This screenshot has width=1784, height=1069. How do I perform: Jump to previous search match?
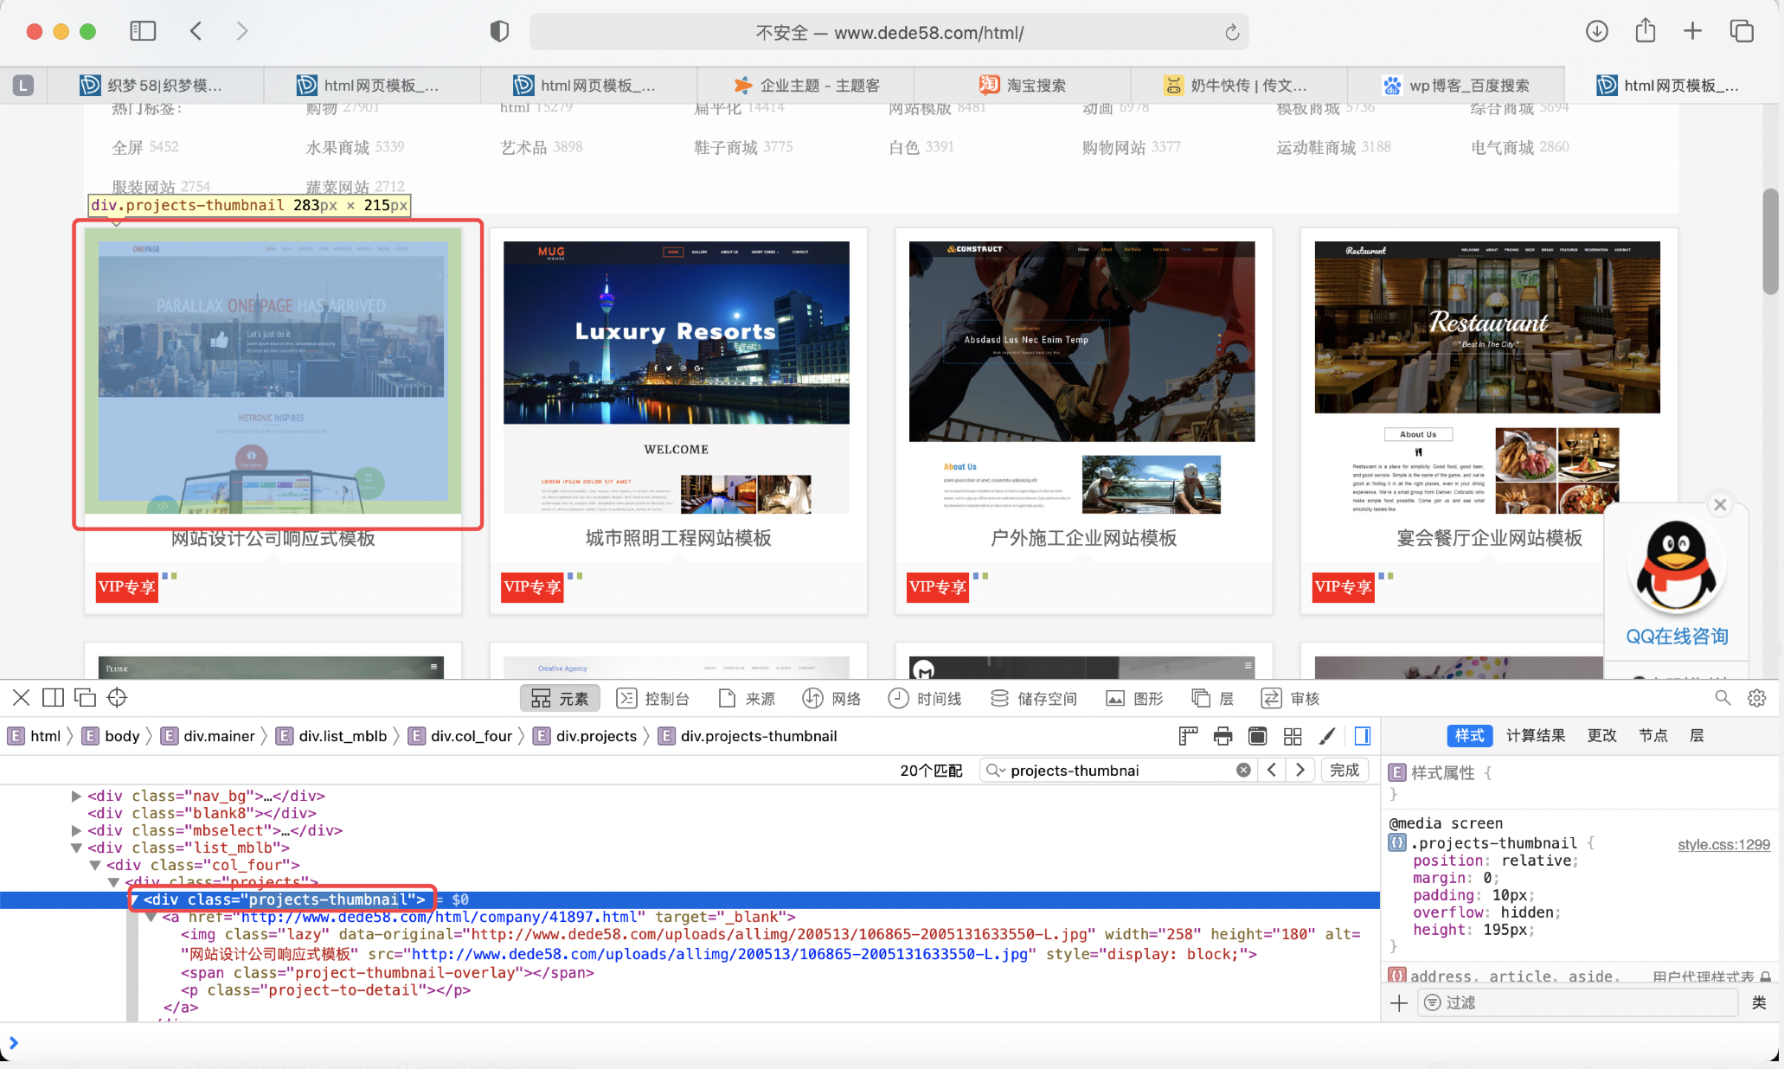[x=1271, y=770]
